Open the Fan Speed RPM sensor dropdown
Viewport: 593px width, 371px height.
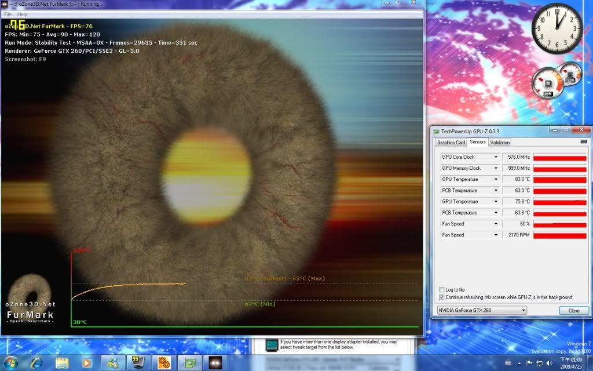496,235
